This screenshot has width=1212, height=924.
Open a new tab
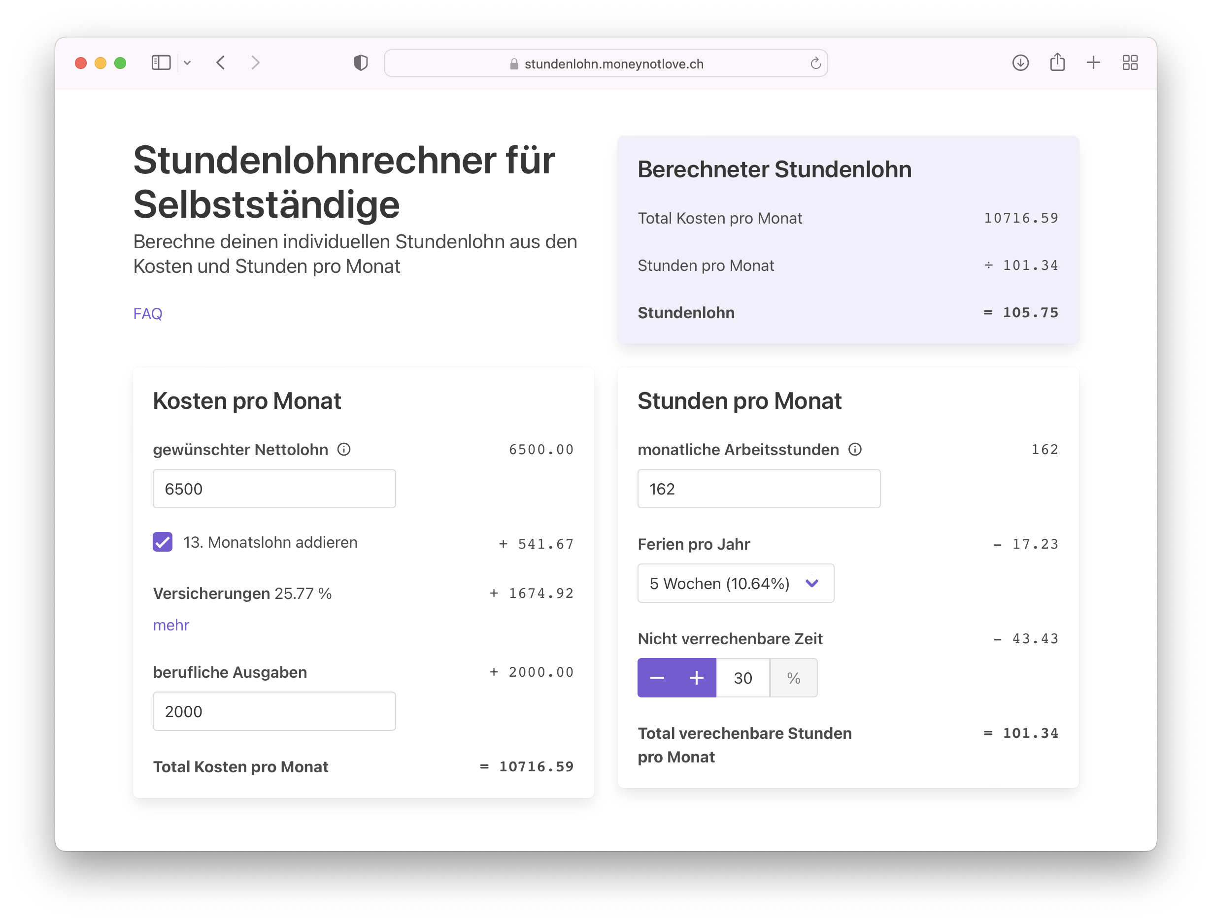(x=1093, y=63)
